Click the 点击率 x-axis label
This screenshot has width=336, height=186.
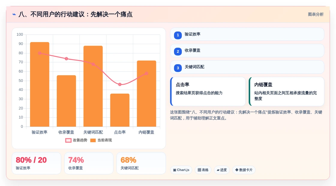(120, 132)
